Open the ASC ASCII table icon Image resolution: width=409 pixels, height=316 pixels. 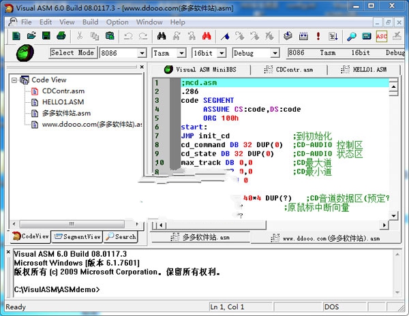coord(382,36)
